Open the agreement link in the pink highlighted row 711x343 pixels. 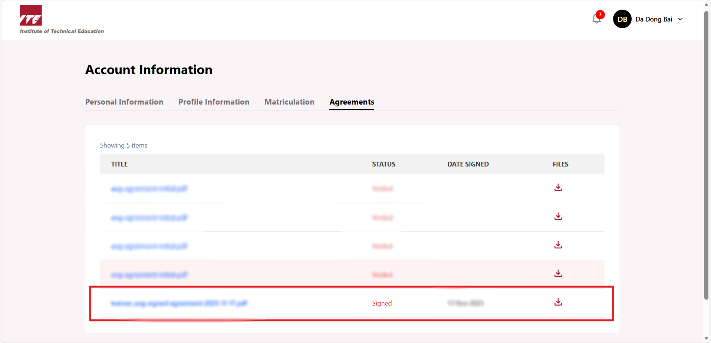[x=149, y=275]
